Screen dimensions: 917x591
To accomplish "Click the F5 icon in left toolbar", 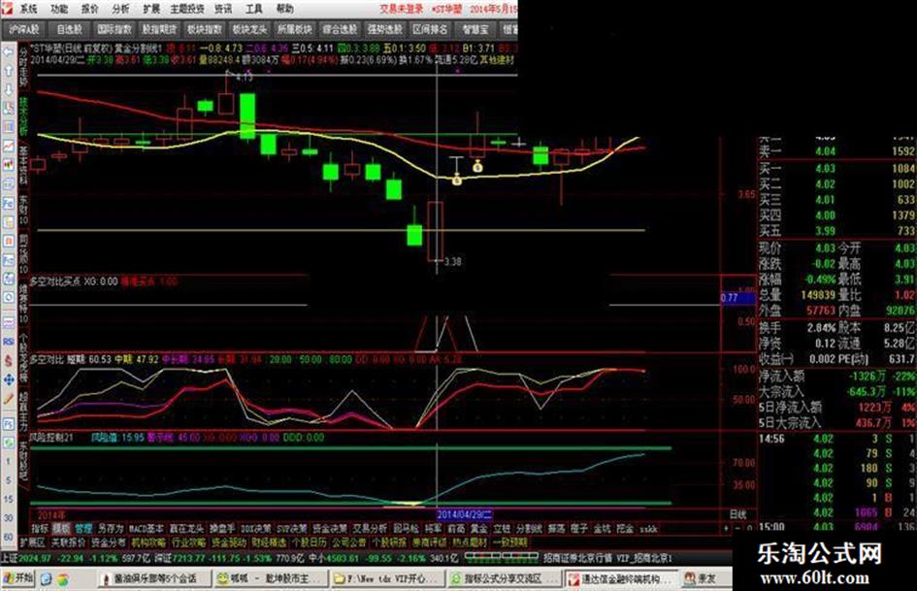I will point(8,423).
